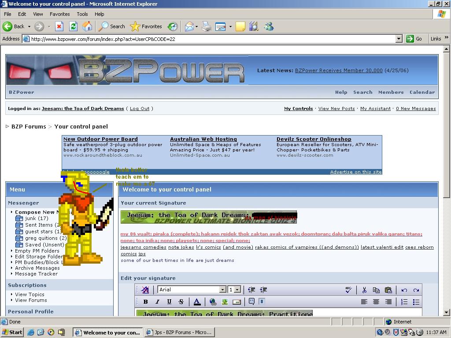451x338 pixels.
Task: Click the Increase indent icon
Action: coord(263,290)
